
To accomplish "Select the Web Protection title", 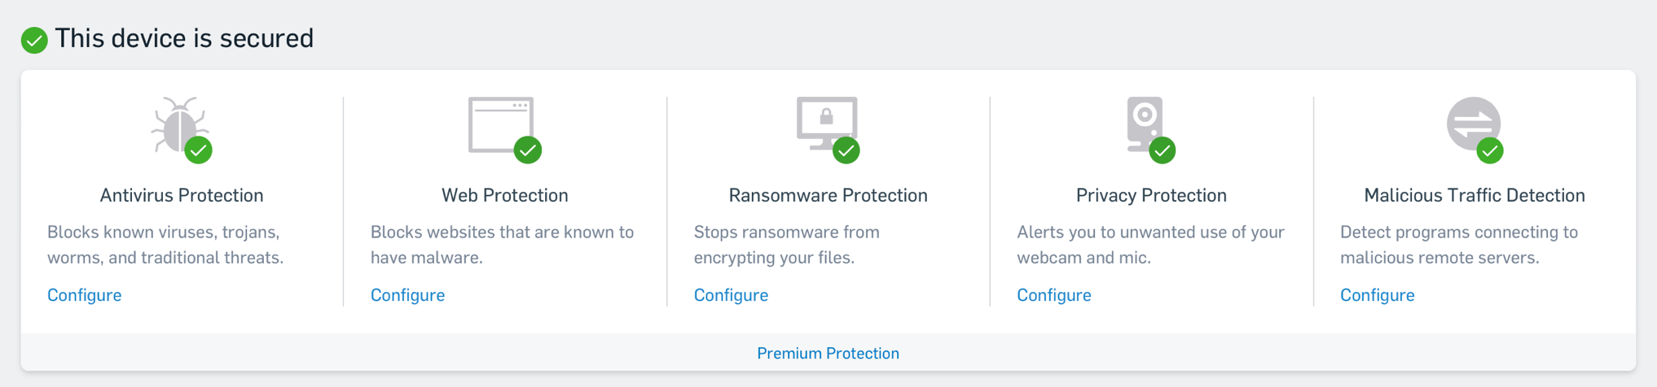I will coord(505,195).
